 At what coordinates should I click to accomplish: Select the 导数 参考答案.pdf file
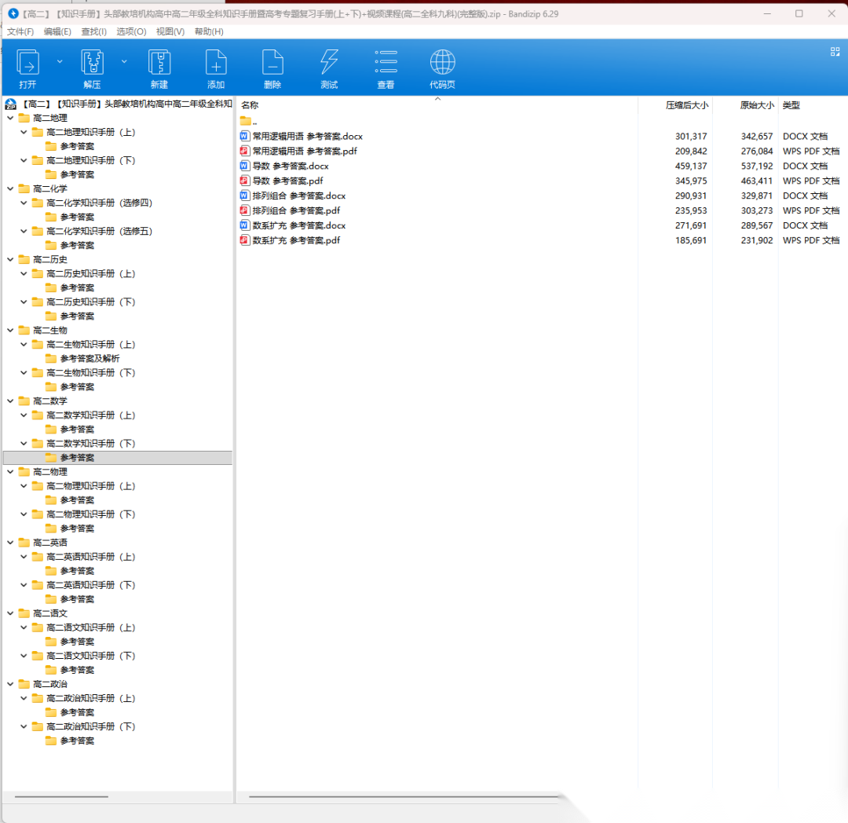coord(287,181)
